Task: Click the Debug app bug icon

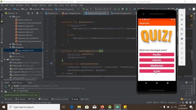Action: [x=126, y=9]
